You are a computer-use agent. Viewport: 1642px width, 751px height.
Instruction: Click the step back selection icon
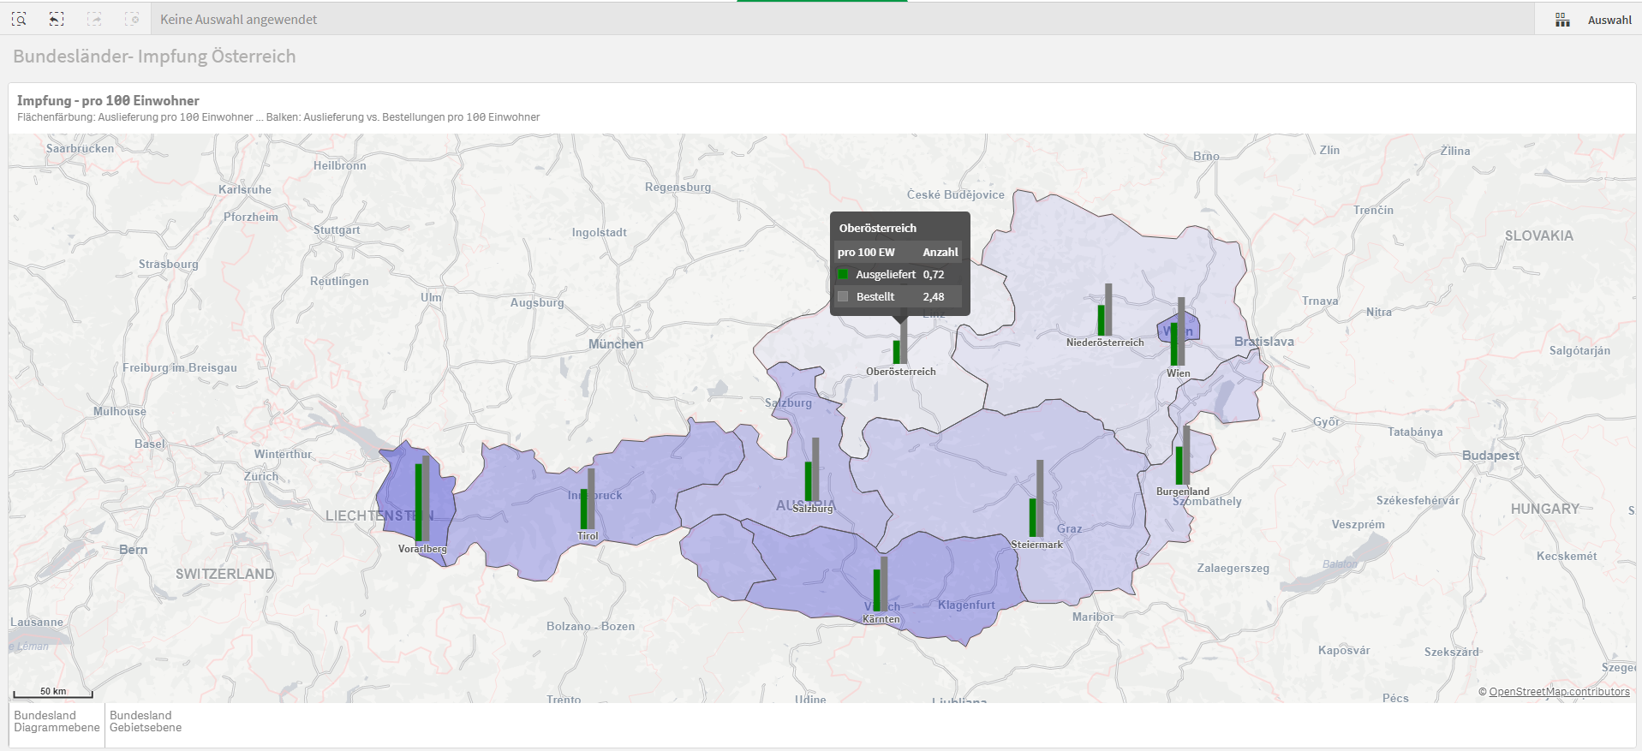click(57, 19)
